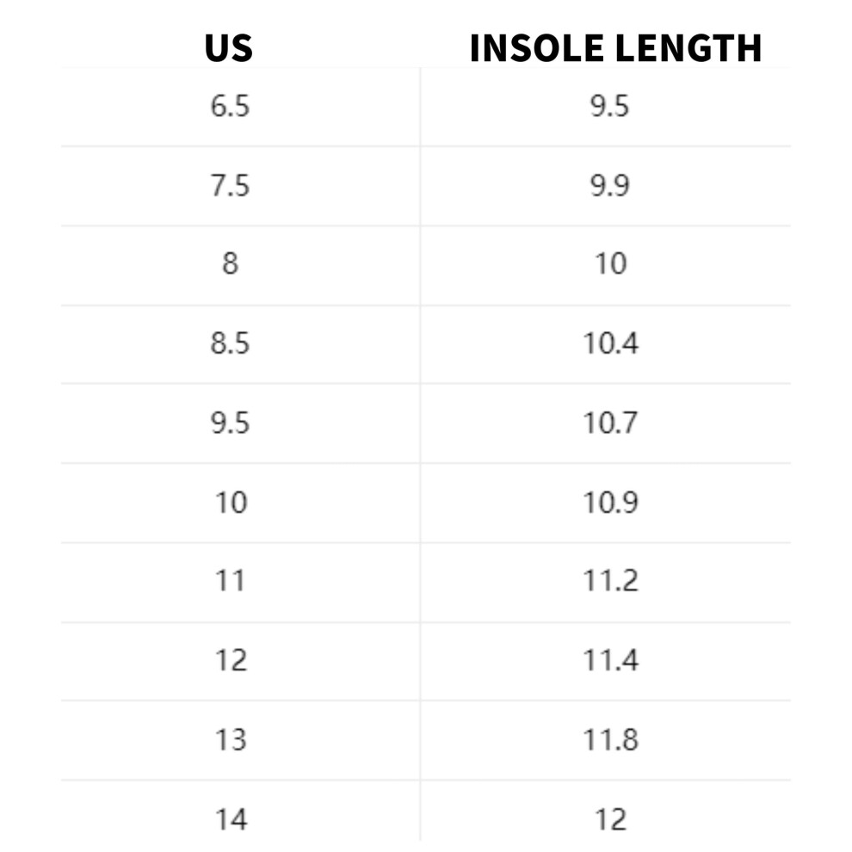Click insole length 11.8 value
The image size is (852, 852).
[610, 739]
